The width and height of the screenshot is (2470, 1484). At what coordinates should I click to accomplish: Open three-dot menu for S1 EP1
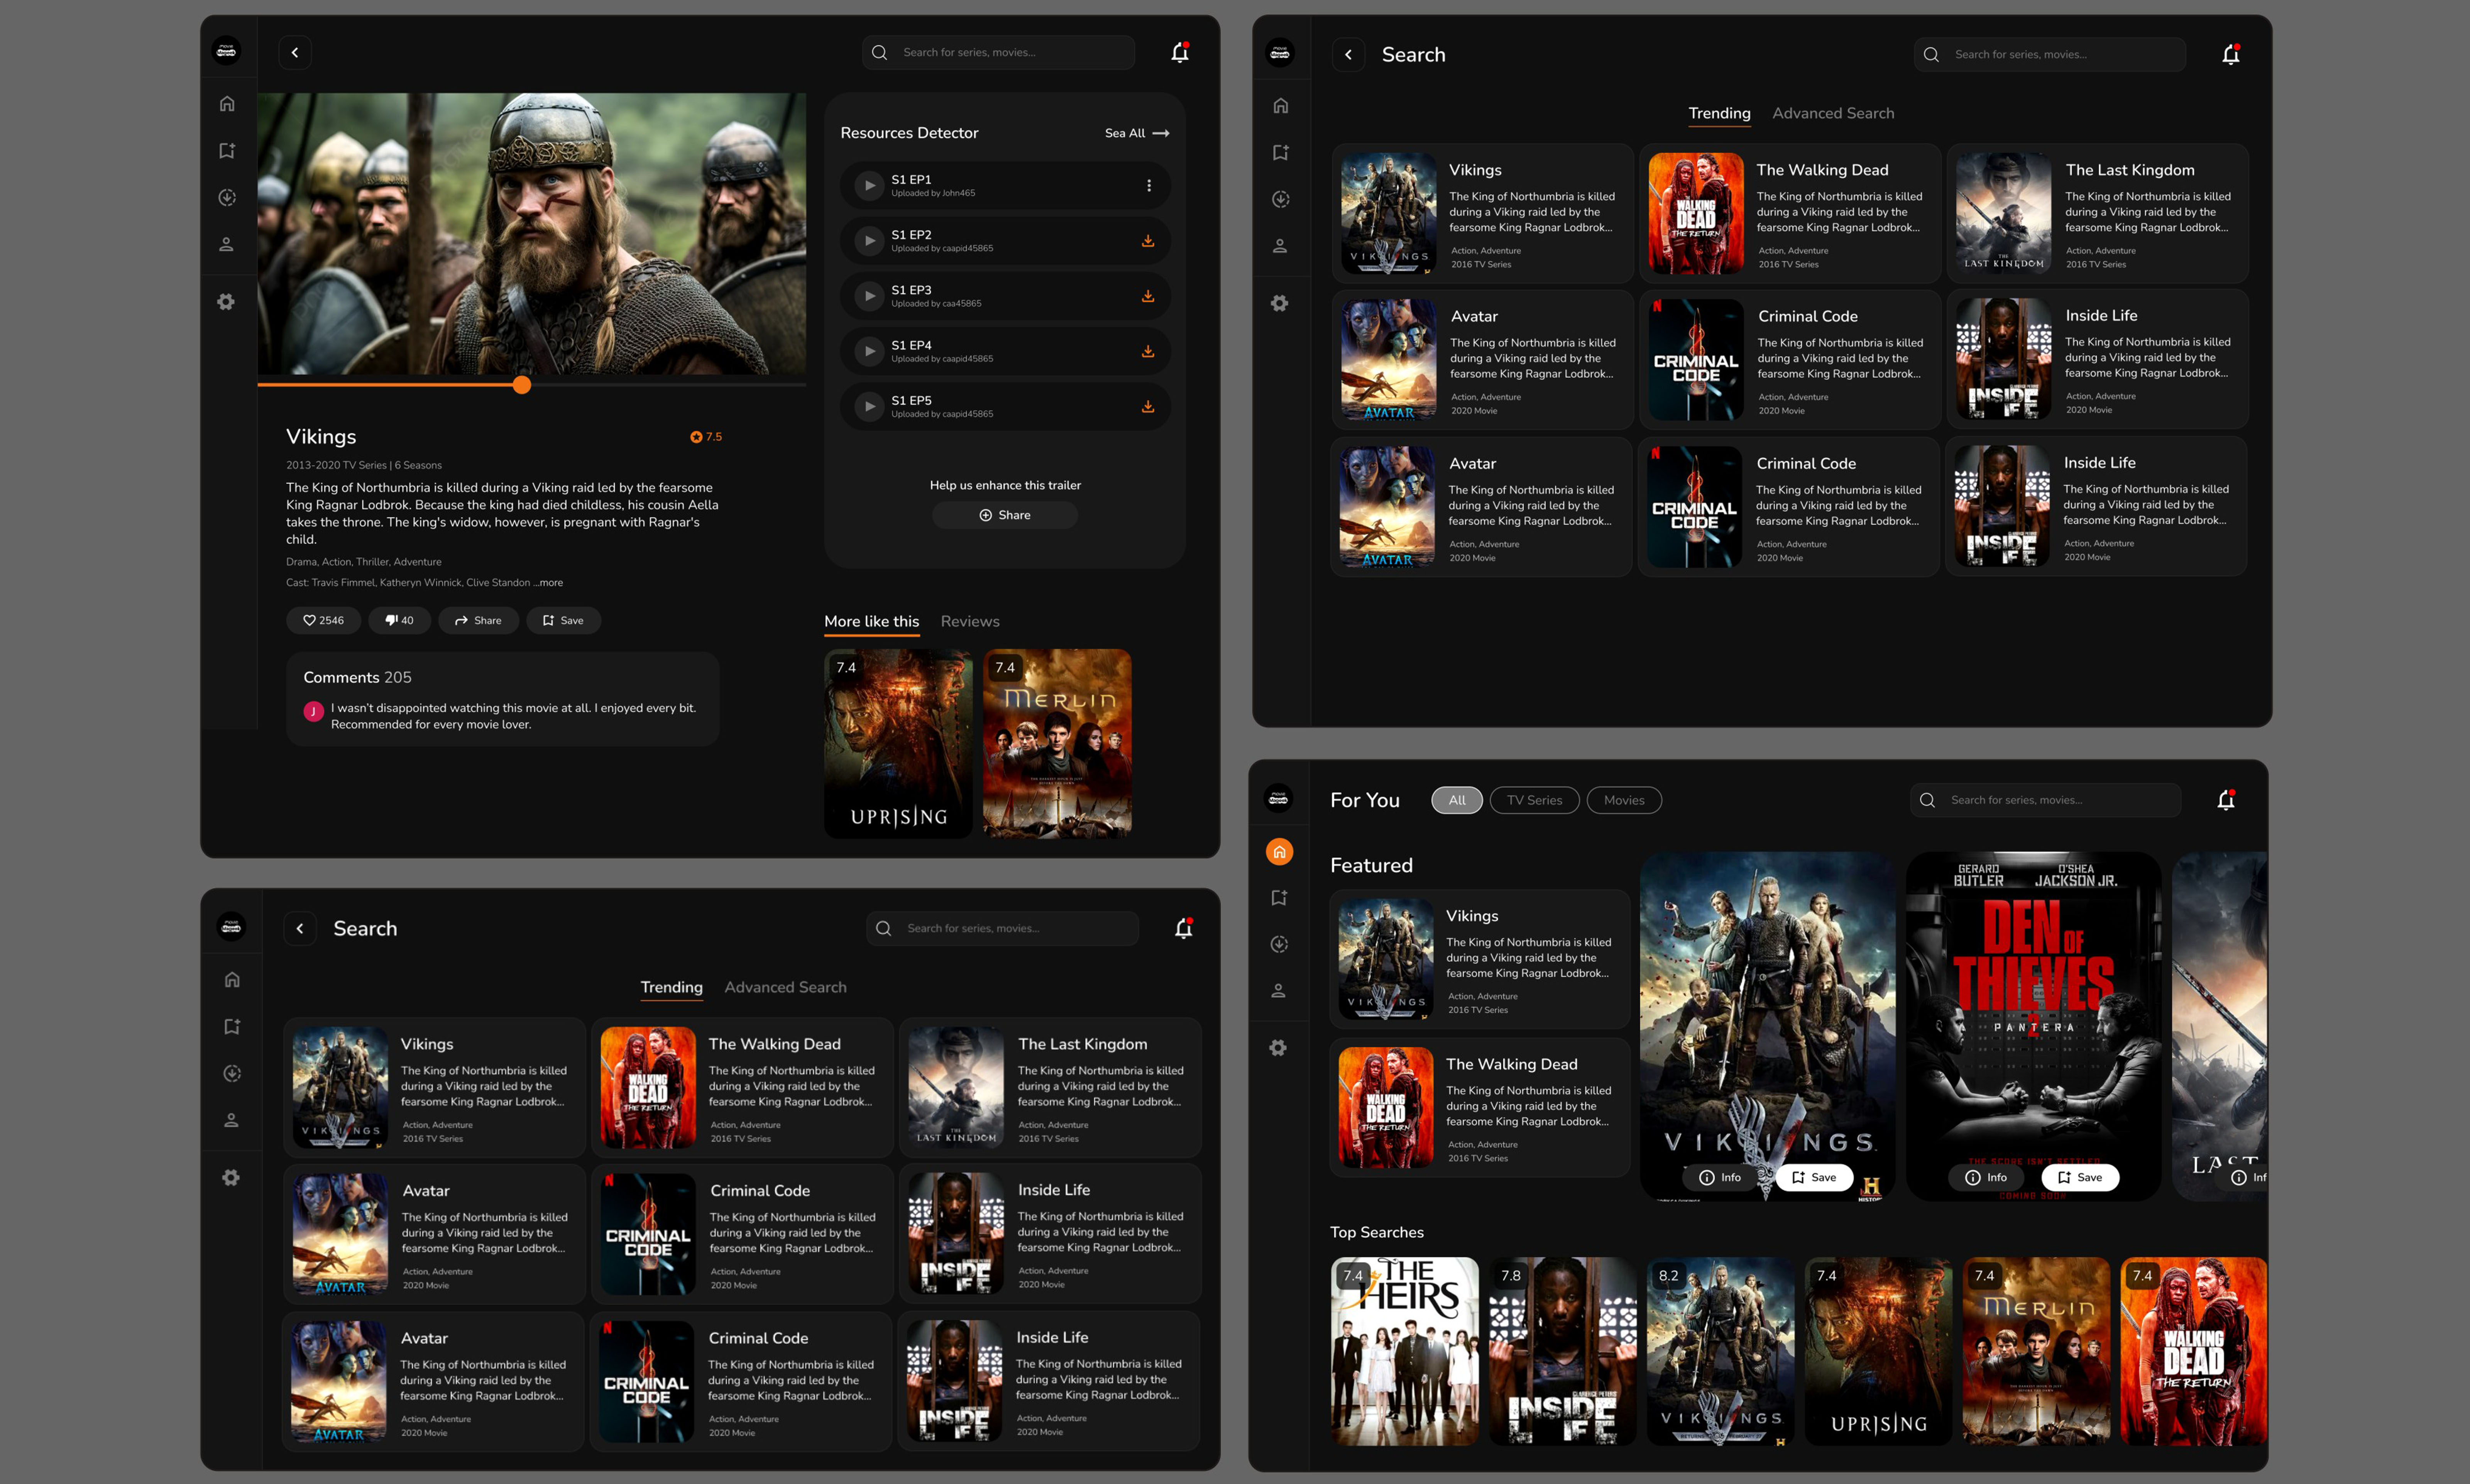pyautogui.click(x=1148, y=186)
